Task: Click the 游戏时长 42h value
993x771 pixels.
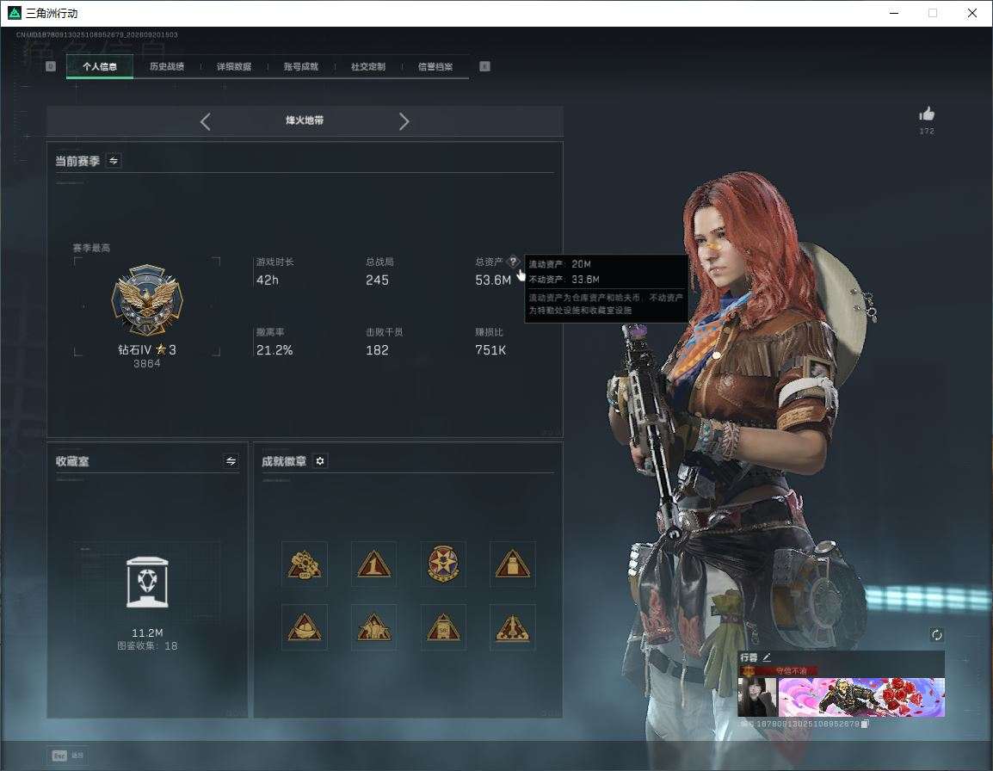Action: [268, 280]
